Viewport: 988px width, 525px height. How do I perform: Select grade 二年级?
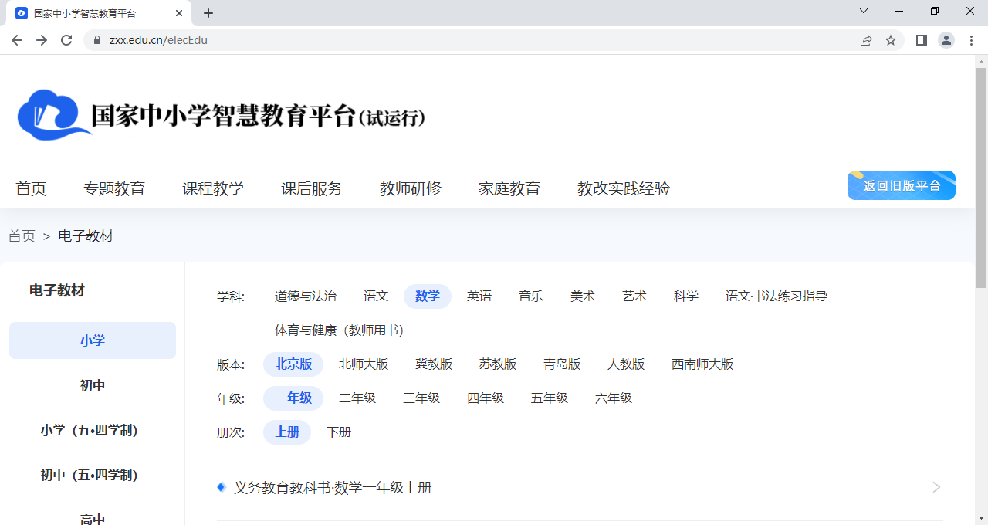[x=357, y=398]
